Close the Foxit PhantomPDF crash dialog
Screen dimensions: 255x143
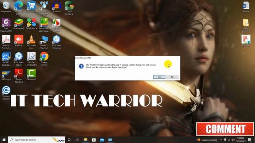point(177,58)
